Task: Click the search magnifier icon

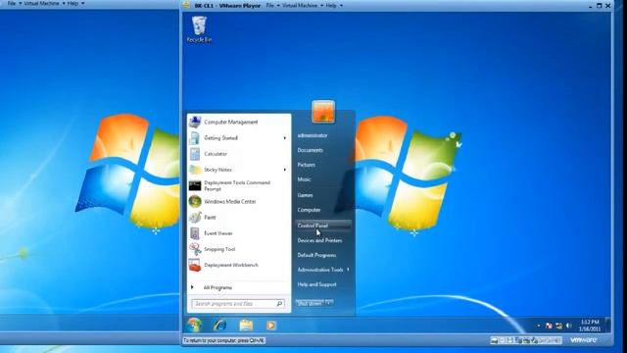Action: coord(279,304)
